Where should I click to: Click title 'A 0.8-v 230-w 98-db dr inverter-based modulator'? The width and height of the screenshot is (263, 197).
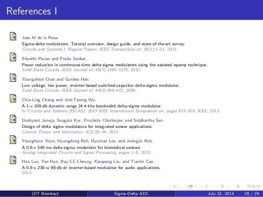pos(91,167)
